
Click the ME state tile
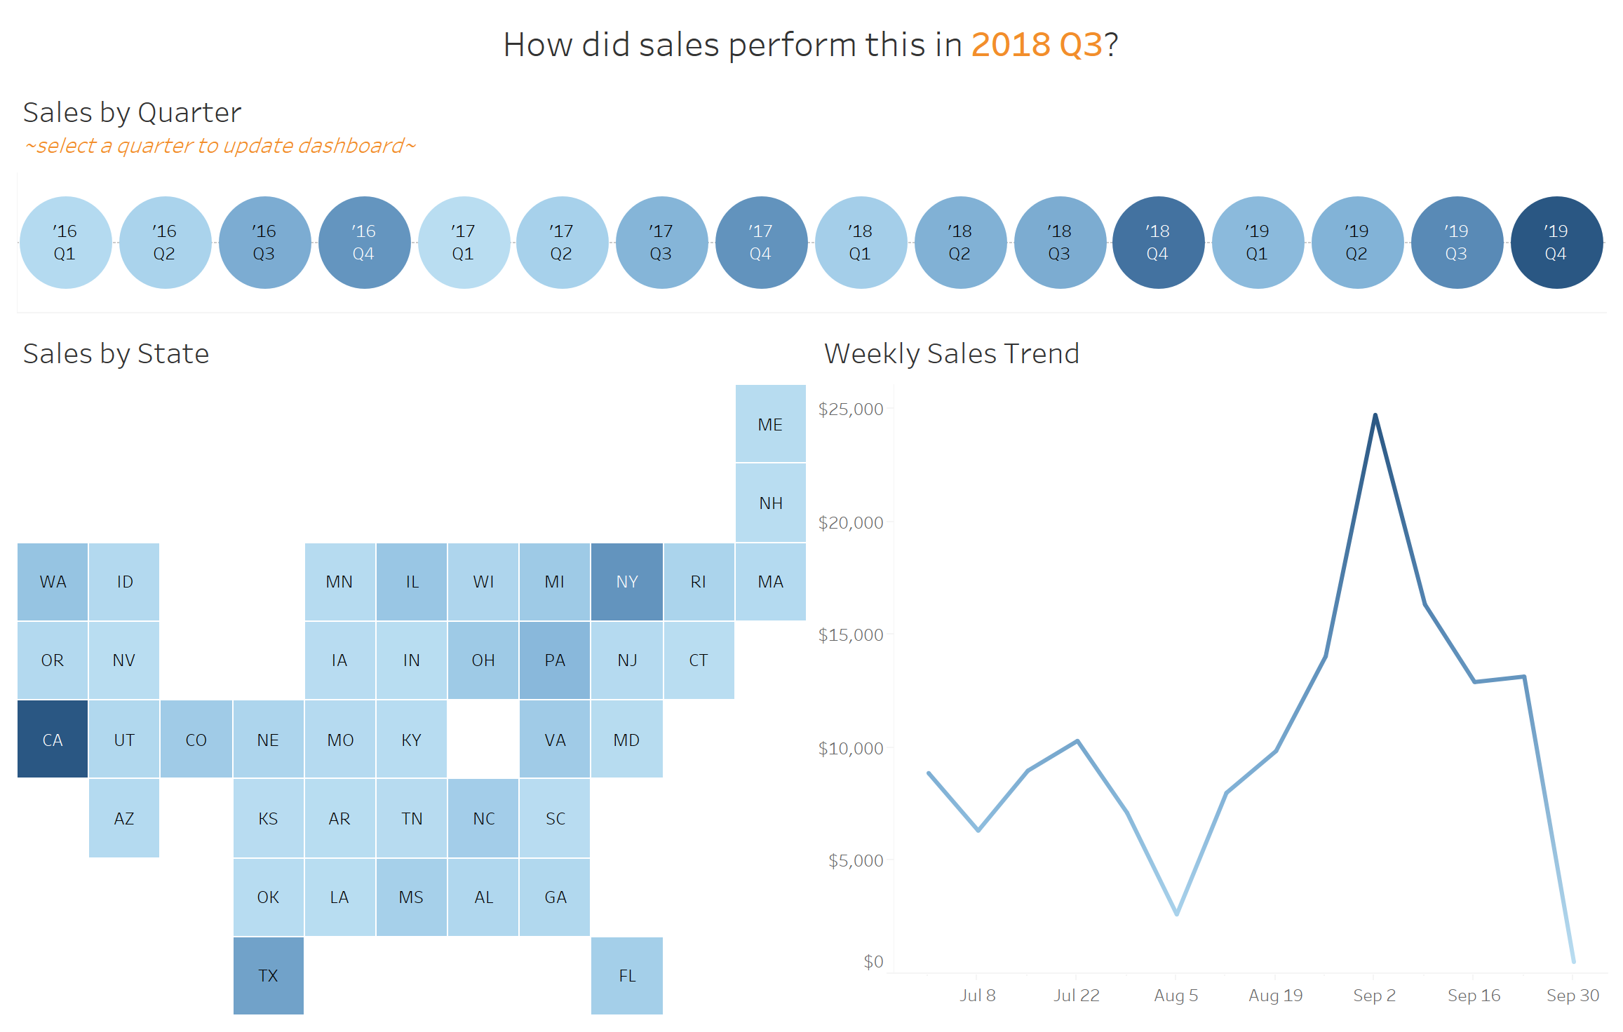click(771, 423)
